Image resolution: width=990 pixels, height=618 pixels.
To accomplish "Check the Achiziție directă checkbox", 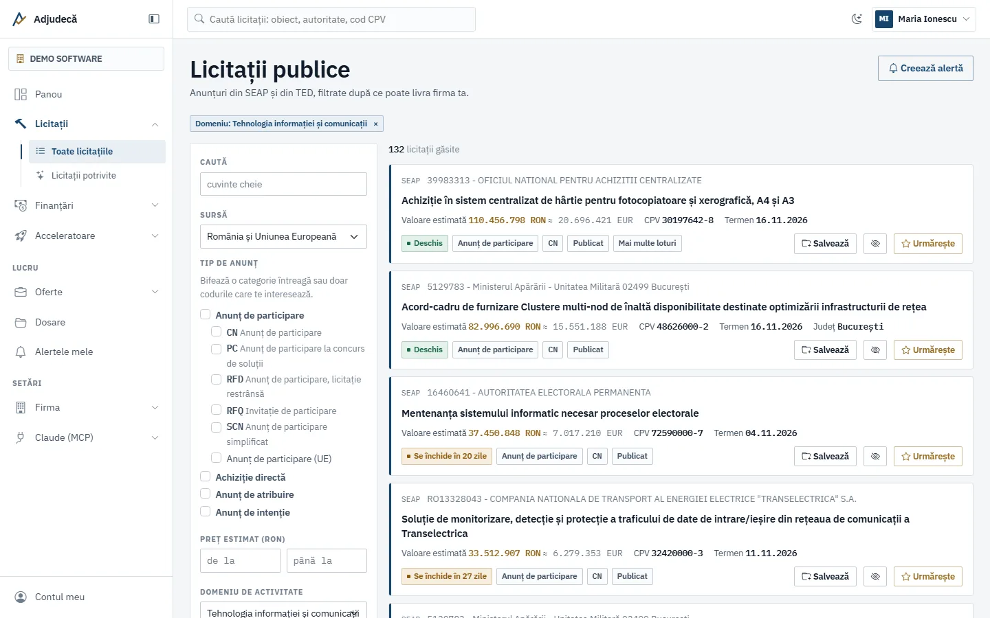I will [205, 477].
